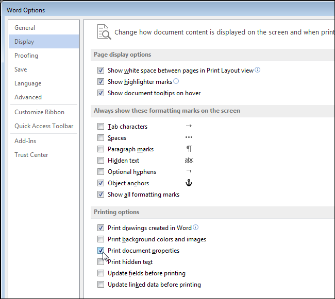Enable Print hidden text checkbox
This screenshot has height=299, width=335.
pos(100,262)
